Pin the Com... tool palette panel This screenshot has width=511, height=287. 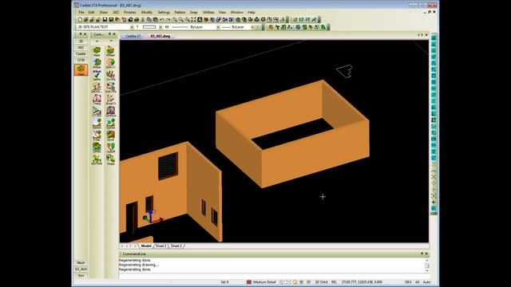point(109,33)
